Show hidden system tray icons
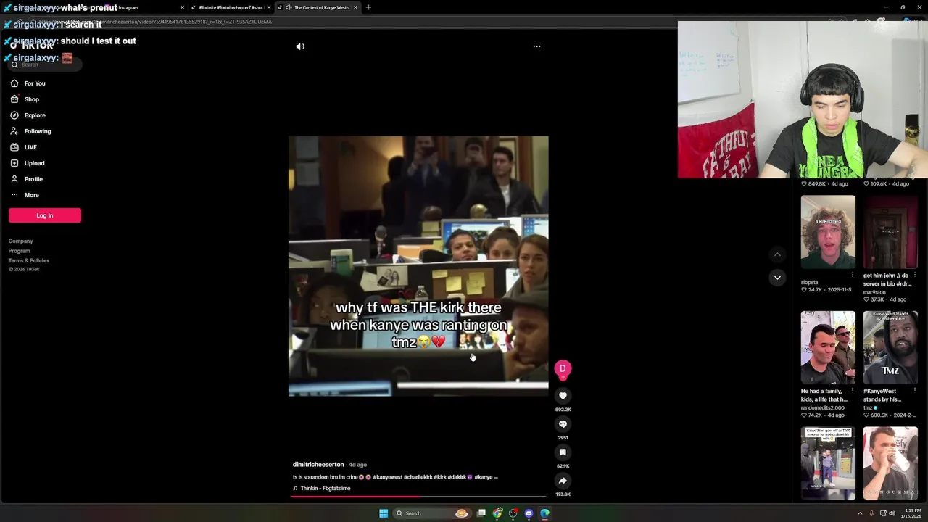This screenshot has width=928, height=522. [x=861, y=513]
